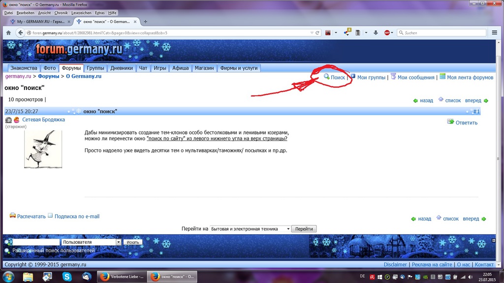Image resolution: width=504 pixels, height=283 pixels.
Task: Open a new browser tab
Action: click(145, 22)
